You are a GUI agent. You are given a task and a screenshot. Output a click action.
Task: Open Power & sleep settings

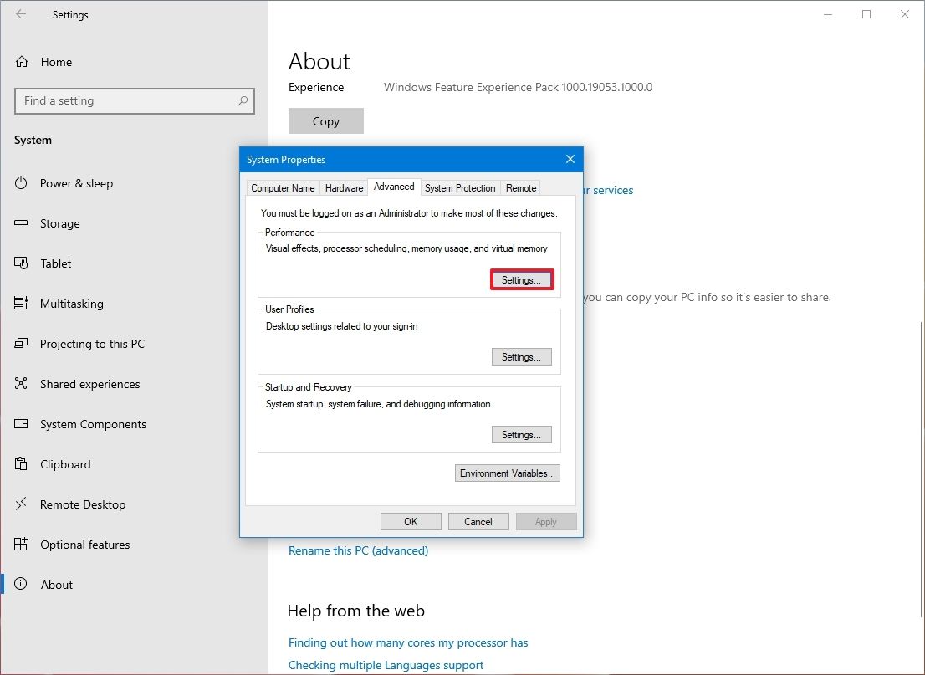point(76,183)
